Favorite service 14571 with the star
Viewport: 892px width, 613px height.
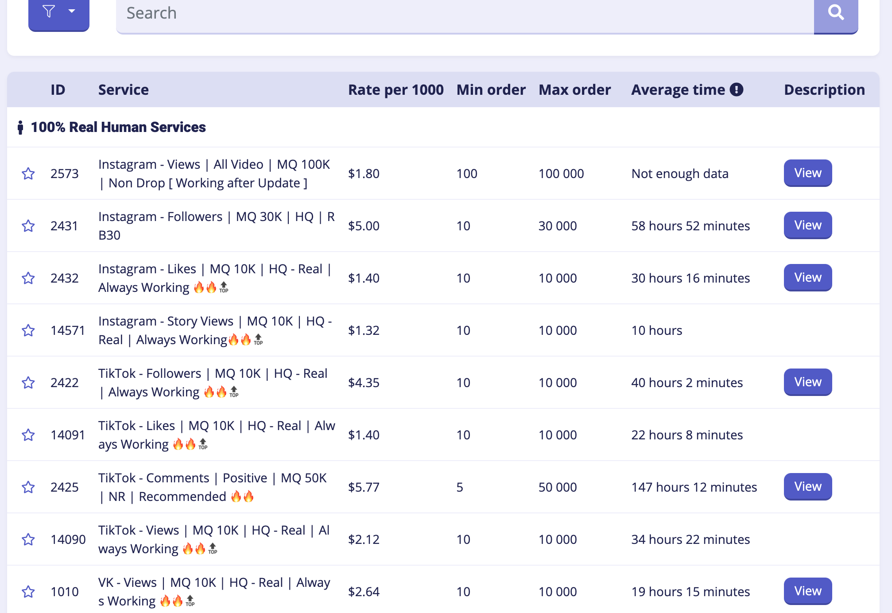(28, 330)
